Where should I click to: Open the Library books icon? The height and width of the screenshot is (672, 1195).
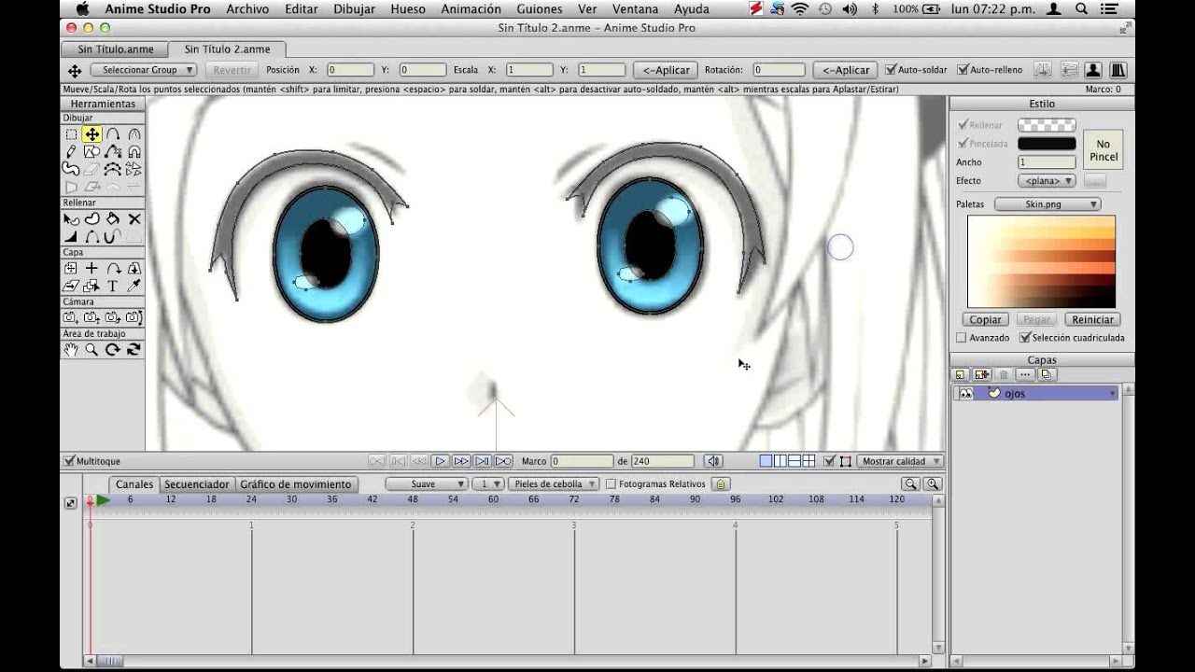click(1118, 70)
